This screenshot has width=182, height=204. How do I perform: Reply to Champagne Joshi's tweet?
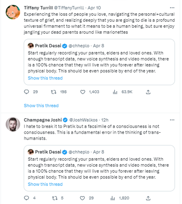tap(27, 198)
